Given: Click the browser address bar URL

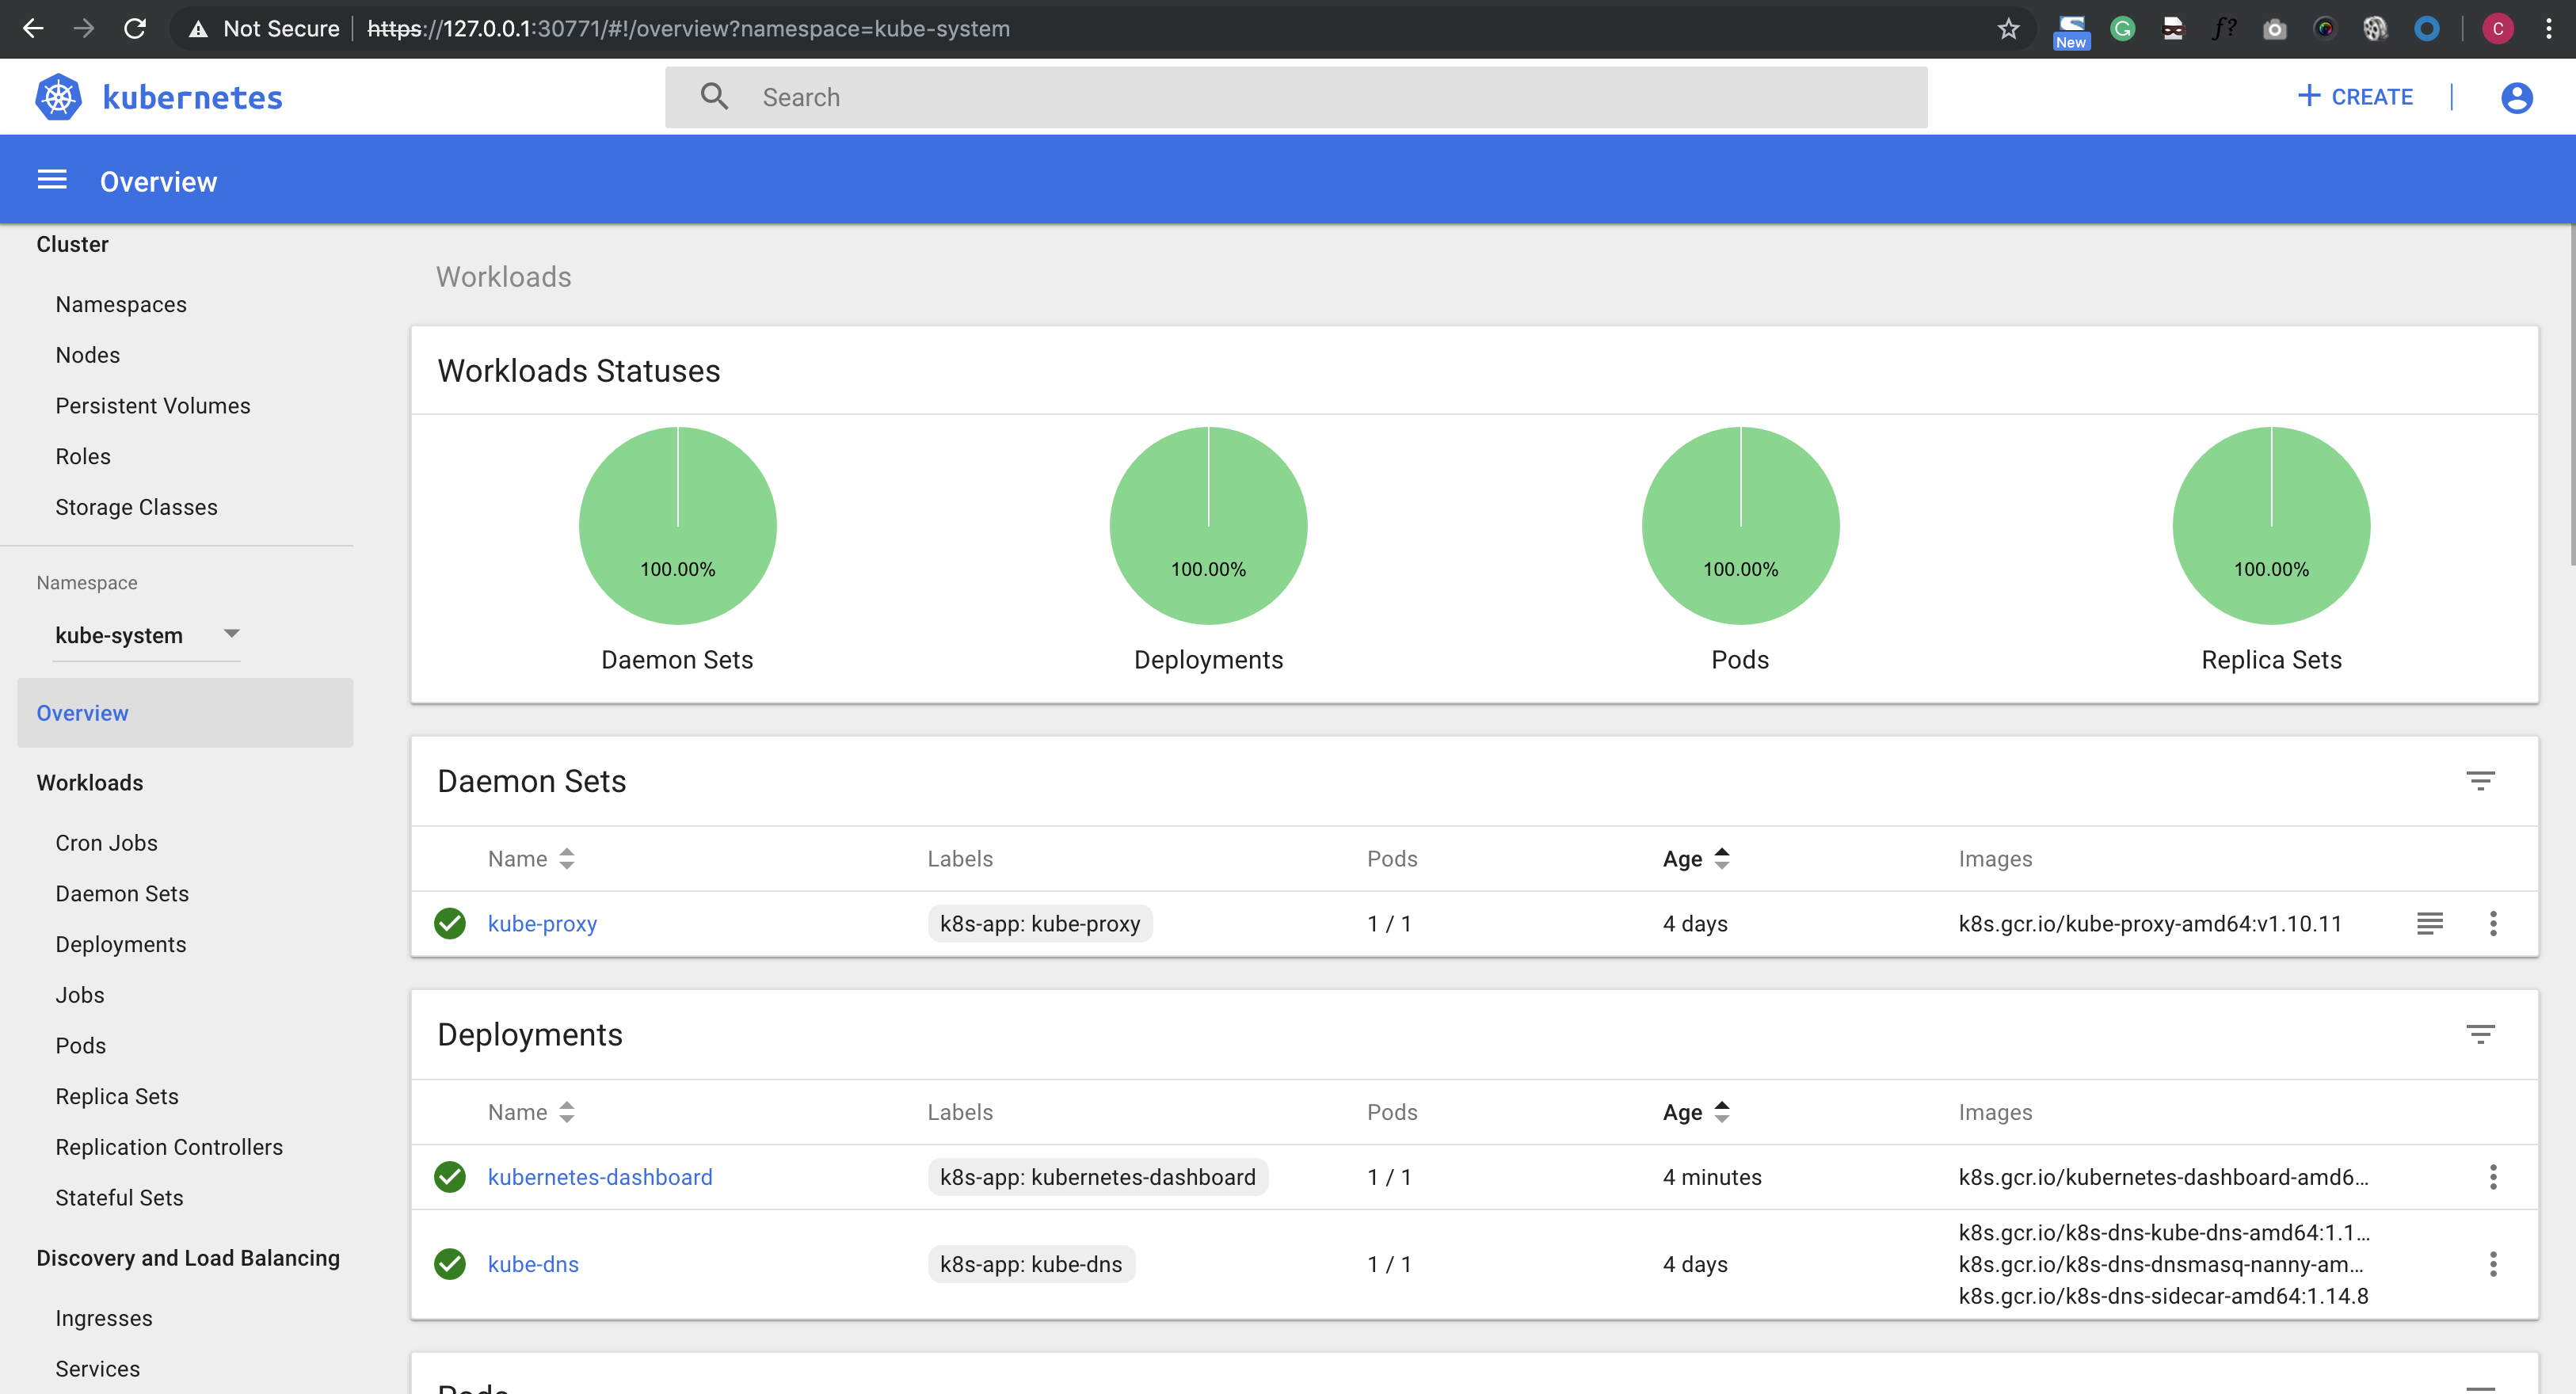Looking at the screenshot, I should click(x=689, y=28).
